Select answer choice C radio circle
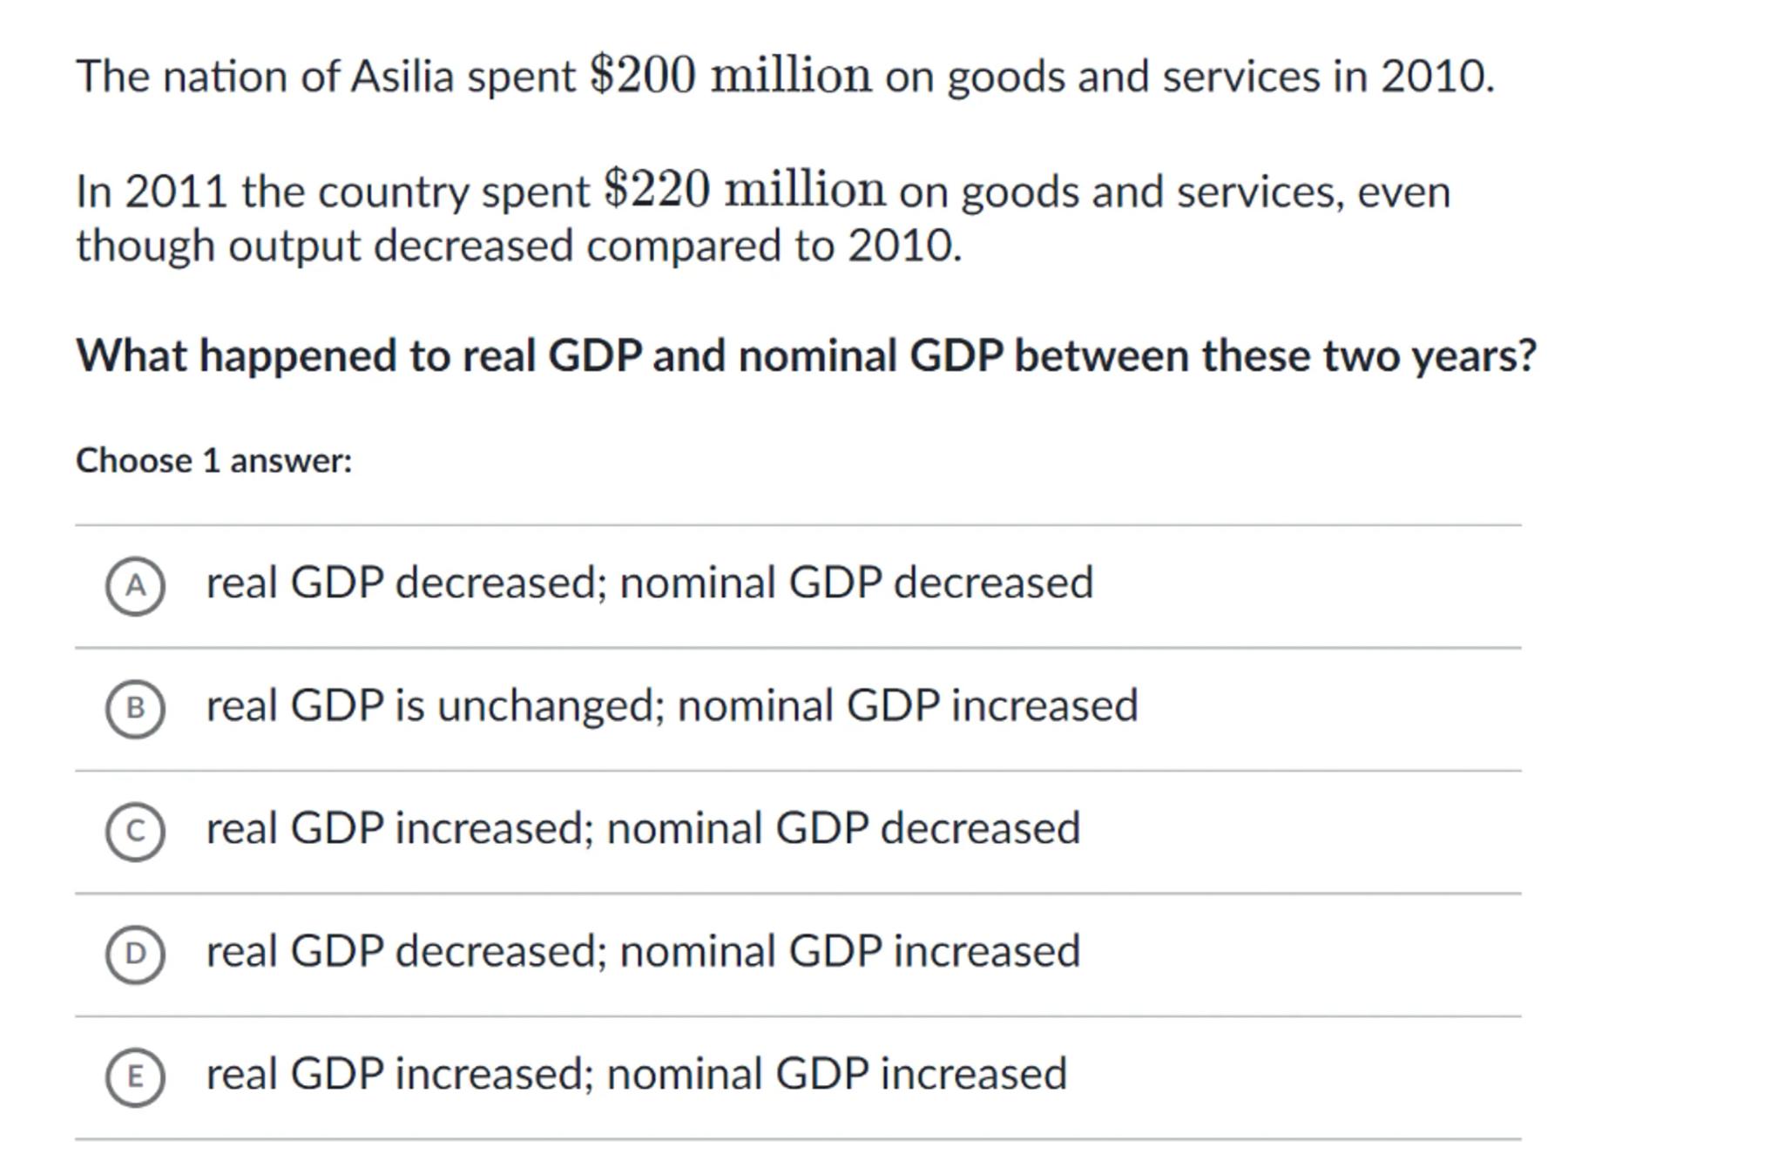Screen dimensions: 1784x1174 coord(135,832)
